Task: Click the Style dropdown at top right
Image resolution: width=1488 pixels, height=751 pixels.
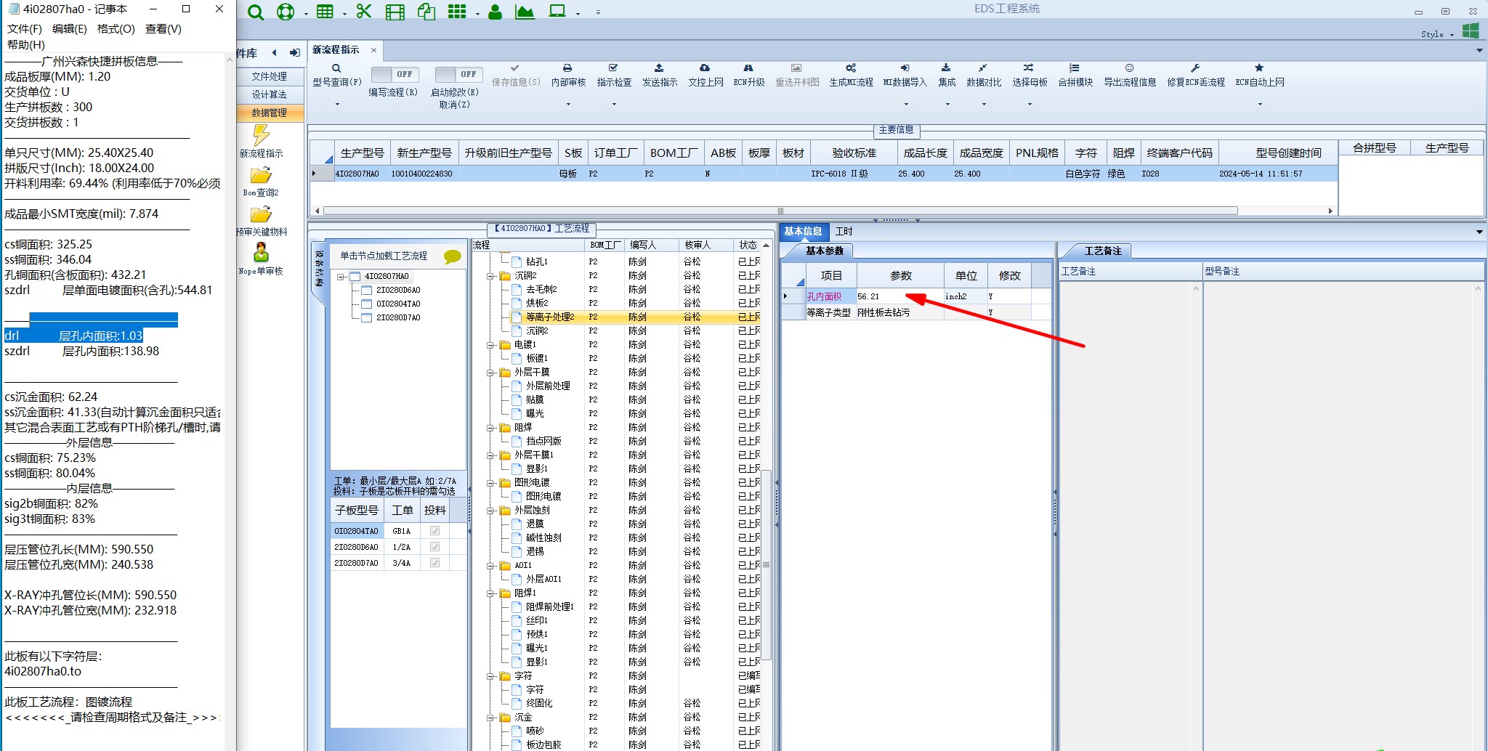Action: coord(1437,34)
